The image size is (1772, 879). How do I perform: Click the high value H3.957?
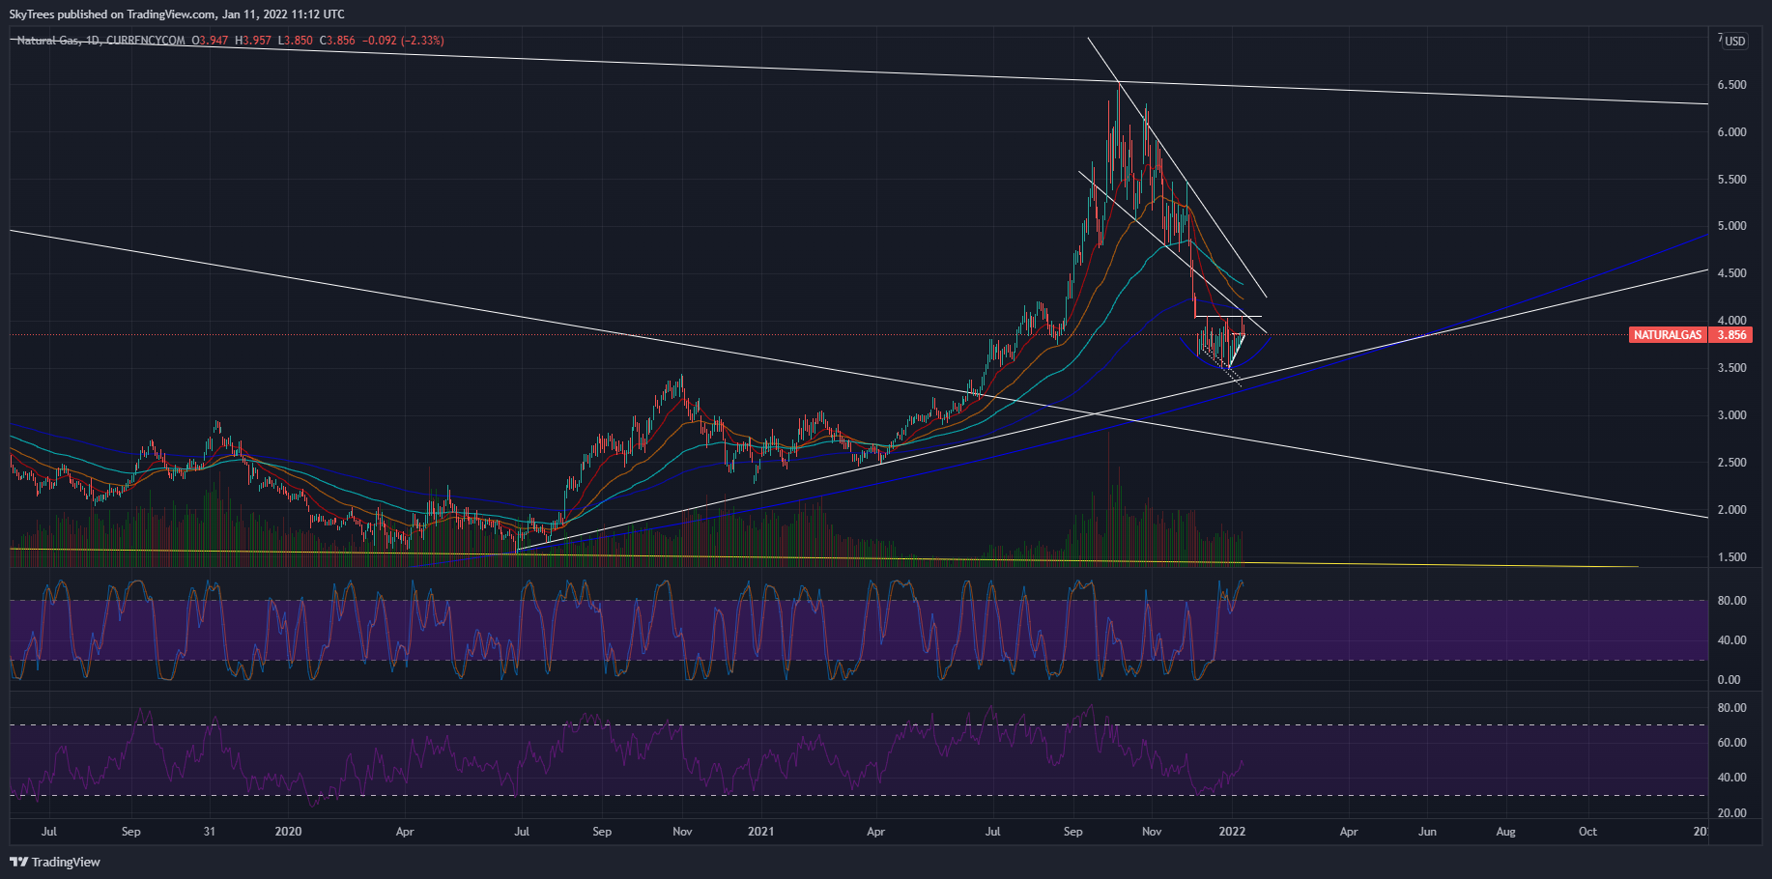click(253, 41)
